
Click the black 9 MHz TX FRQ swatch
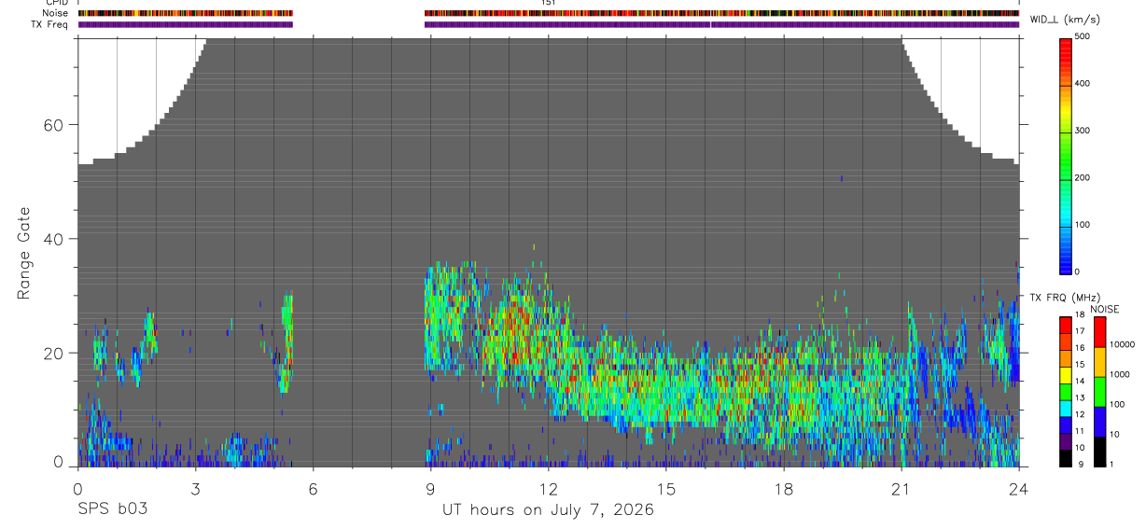pyautogui.click(x=1067, y=459)
